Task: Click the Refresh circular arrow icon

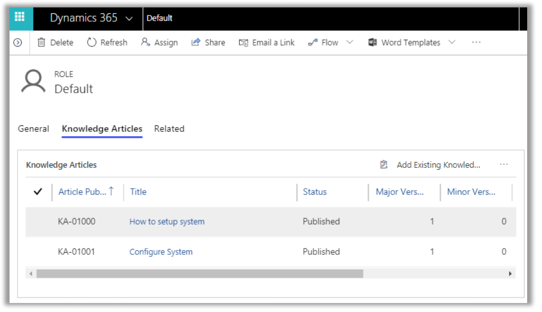Action: pos(92,42)
